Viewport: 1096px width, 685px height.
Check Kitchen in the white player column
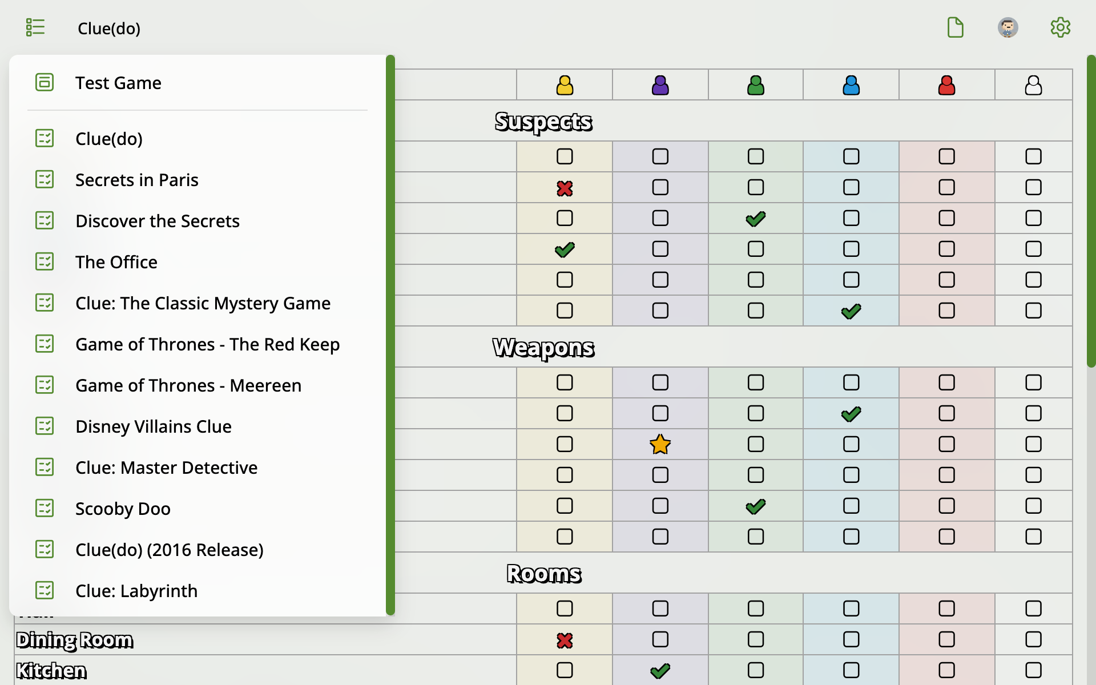(1034, 670)
